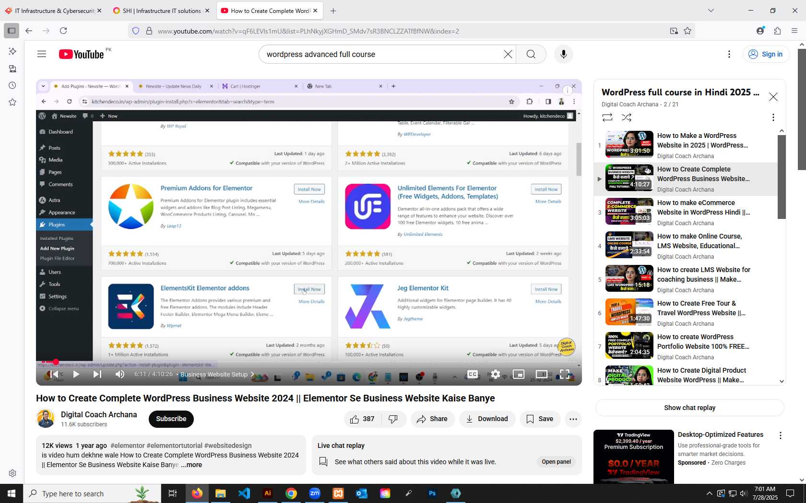The image size is (806, 503).
Task: Play the YouTube video
Action: coord(76,374)
